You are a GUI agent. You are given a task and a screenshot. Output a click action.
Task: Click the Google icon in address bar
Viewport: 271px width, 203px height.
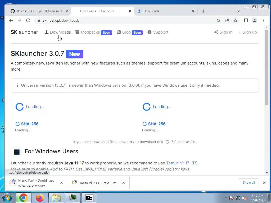tap(218, 20)
